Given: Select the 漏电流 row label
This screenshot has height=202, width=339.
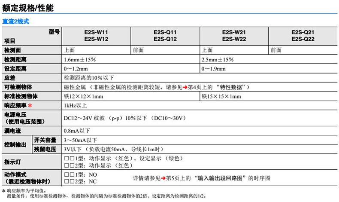Looking at the screenshot, I should (12, 130).
